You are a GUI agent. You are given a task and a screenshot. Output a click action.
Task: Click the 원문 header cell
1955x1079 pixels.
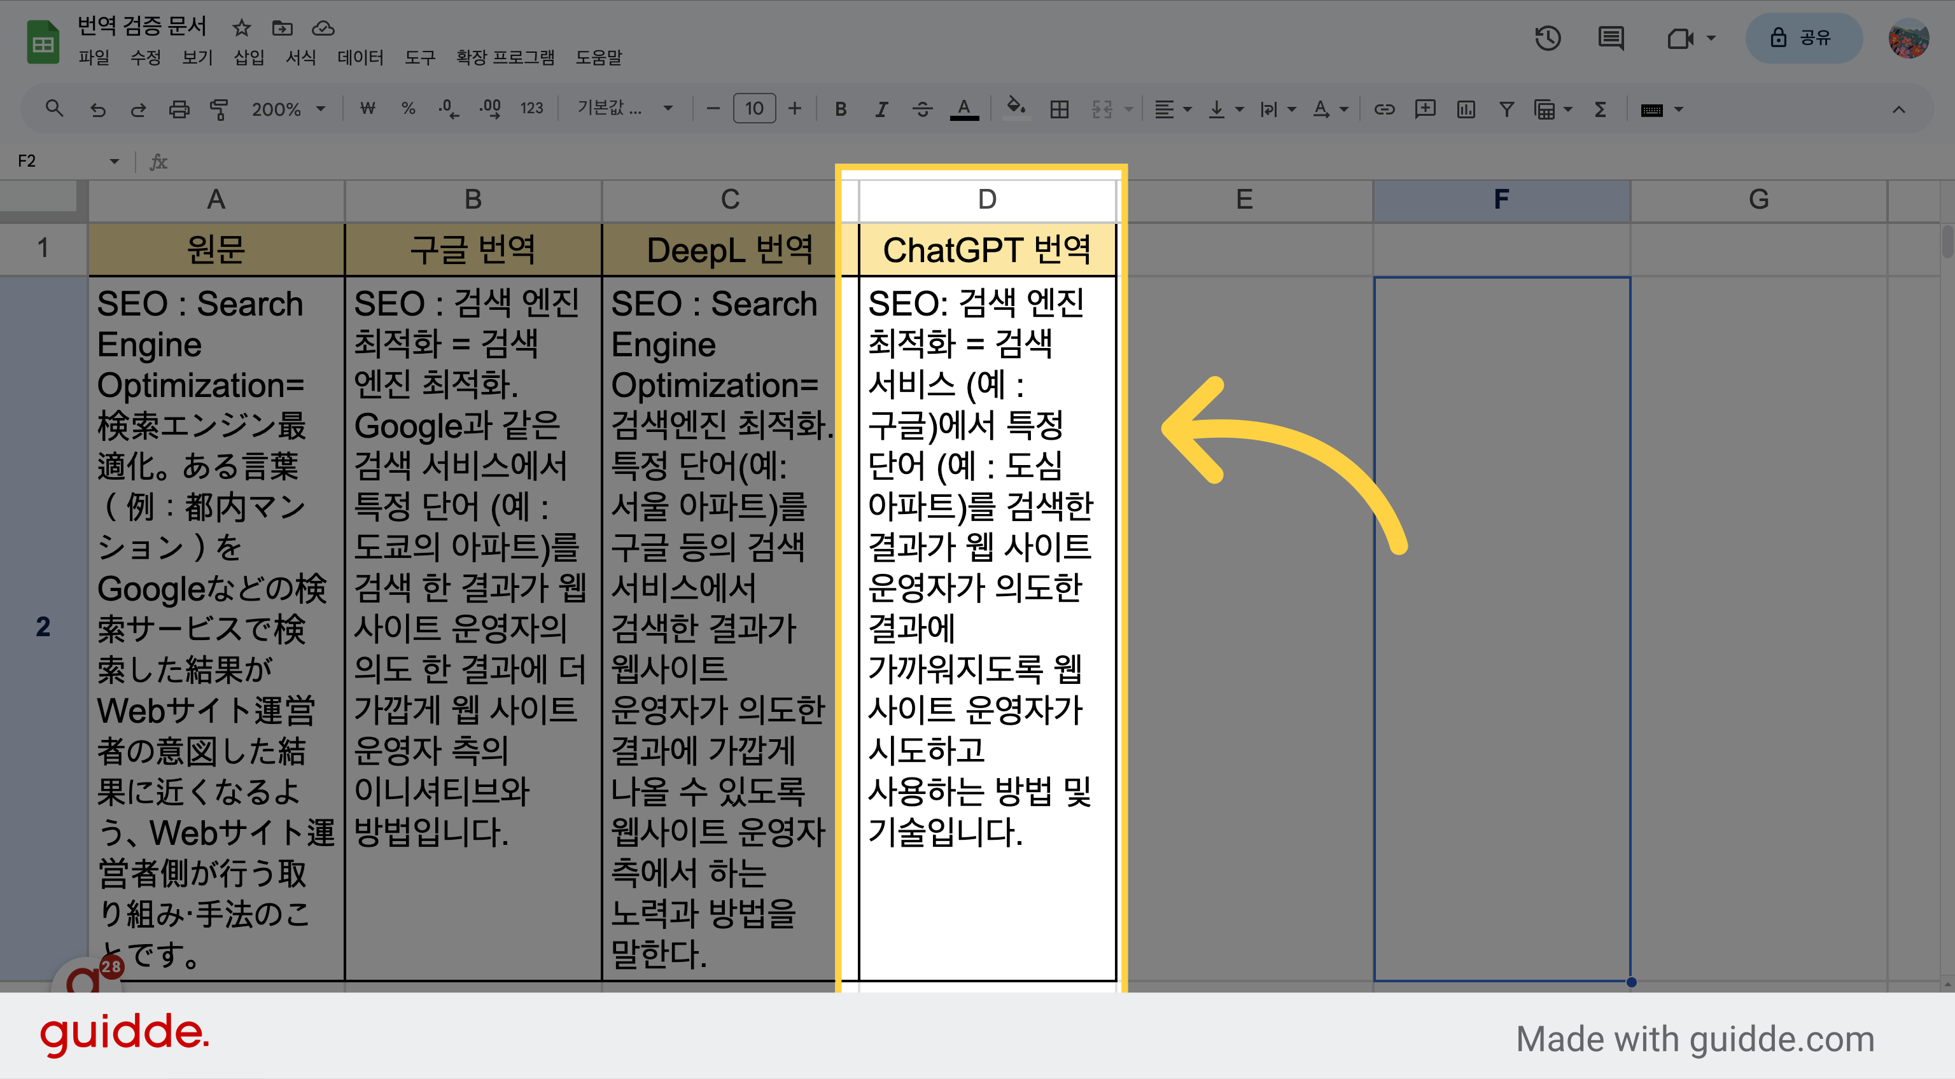point(216,249)
